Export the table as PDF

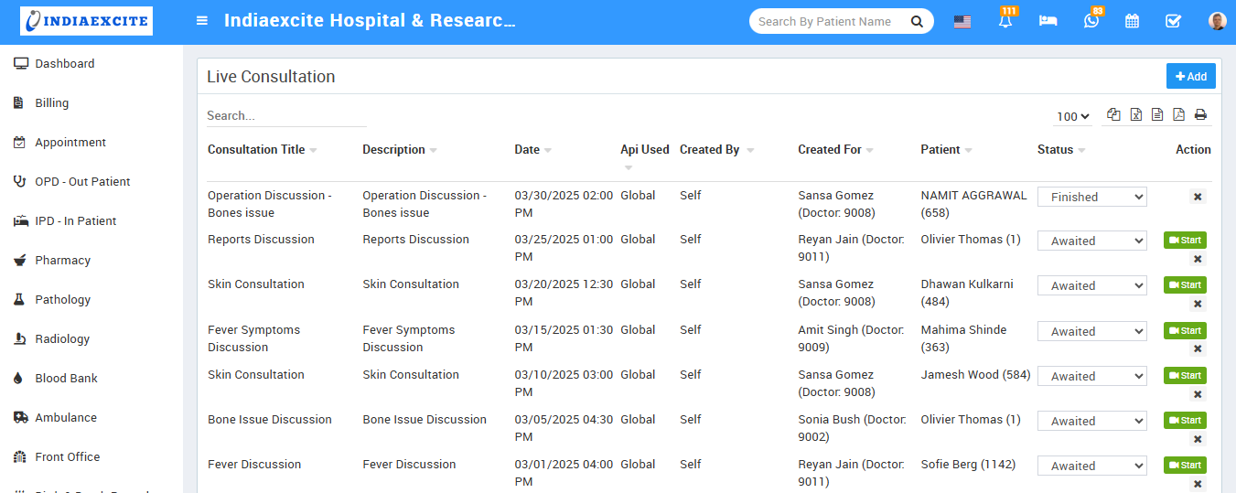[1178, 115]
